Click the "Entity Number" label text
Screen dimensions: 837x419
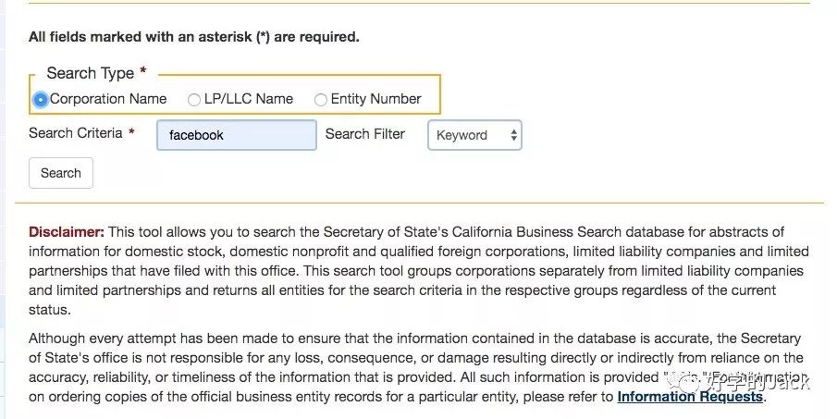point(375,99)
